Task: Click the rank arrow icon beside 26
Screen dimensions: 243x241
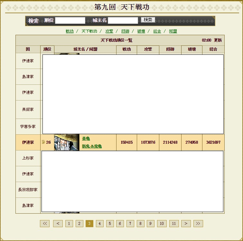Action: coord(43,142)
